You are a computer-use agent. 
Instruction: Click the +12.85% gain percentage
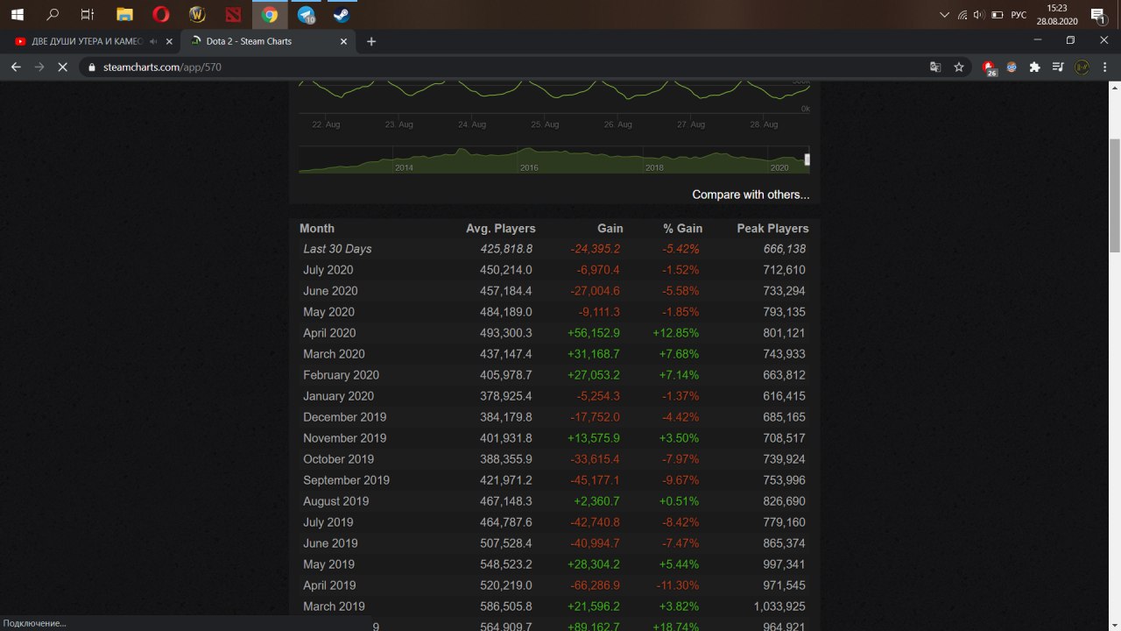click(676, 333)
